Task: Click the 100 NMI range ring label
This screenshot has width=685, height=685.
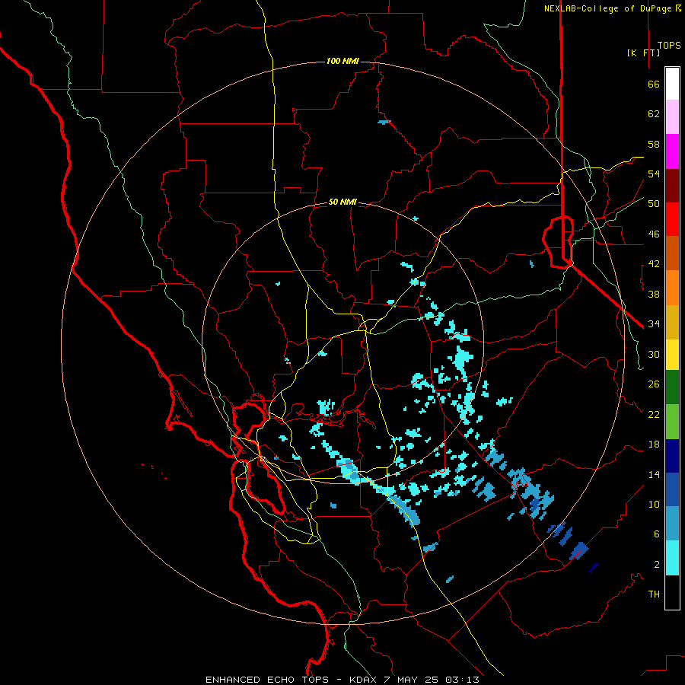Action: pyautogui.click(x=342, y=61)
